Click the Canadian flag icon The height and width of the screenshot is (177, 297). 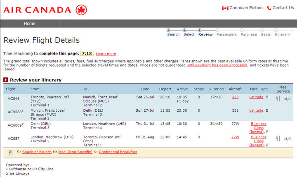pos(225,8)
